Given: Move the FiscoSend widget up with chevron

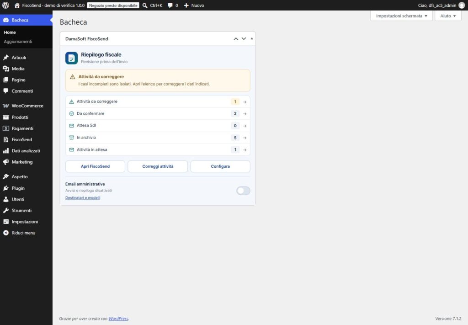Looking at the screenshot, I should click(x=236, y=39).
